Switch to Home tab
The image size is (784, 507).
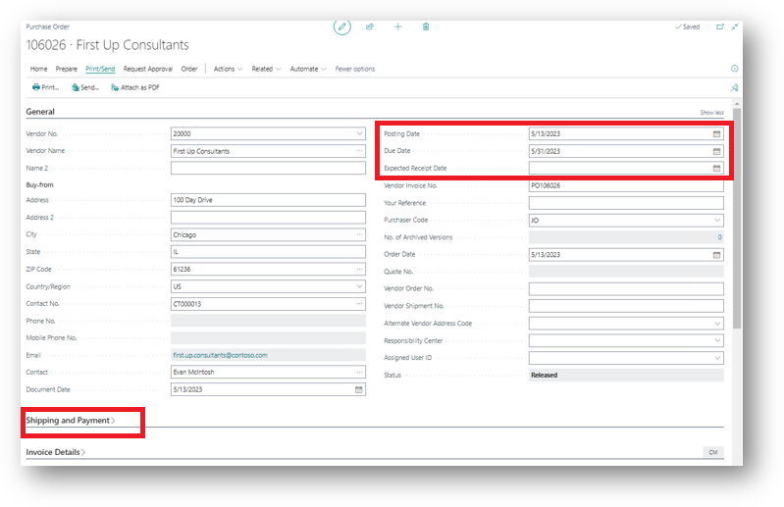coord(38,69)
